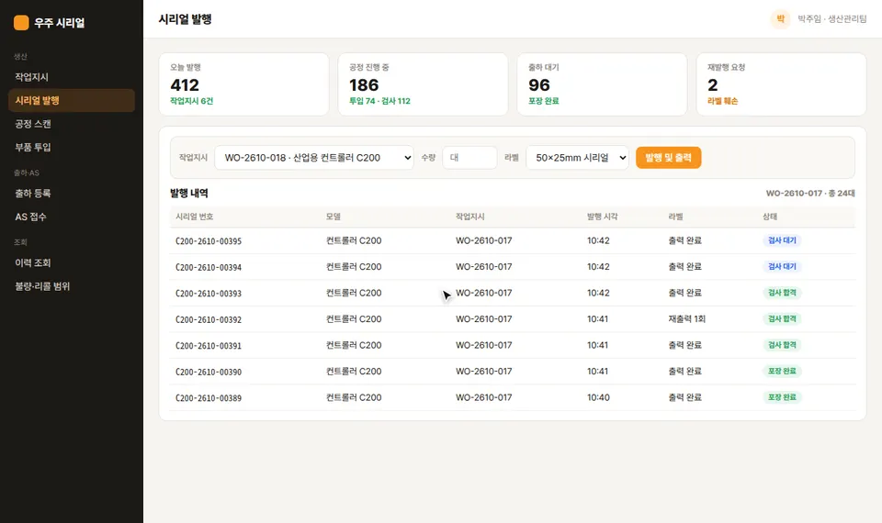The height and width of the screenshot is (523, 882).
Task: Click 투입 74 · 검사 112 text
Action: [x=379, y=101]
